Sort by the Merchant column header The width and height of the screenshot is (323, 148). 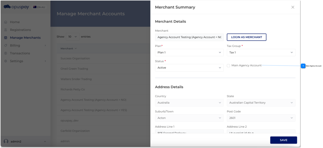click(x=68, y=49)
